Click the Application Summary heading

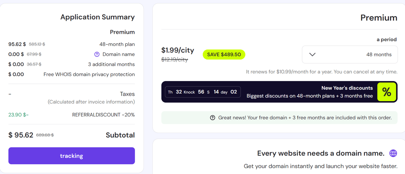pyautogui.click(x=97, y=17)
